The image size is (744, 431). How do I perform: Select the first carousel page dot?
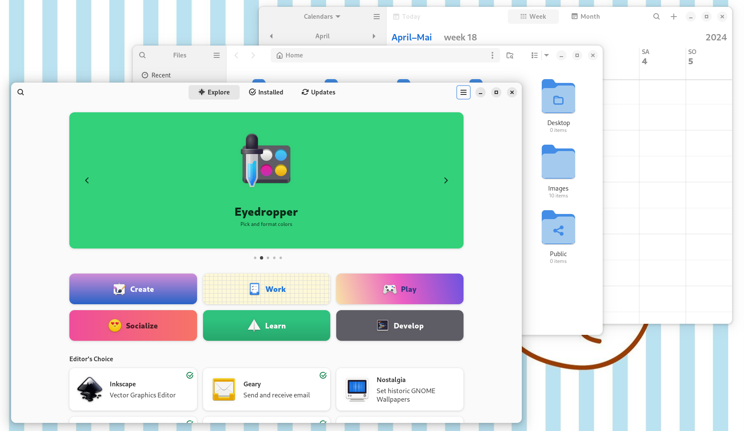[x=255, y=258]
